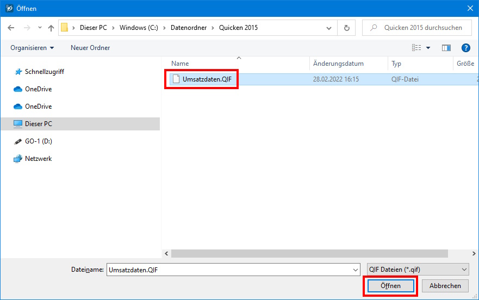Toggle the preview pane icon
479x300 pixels.
point(446,48)
